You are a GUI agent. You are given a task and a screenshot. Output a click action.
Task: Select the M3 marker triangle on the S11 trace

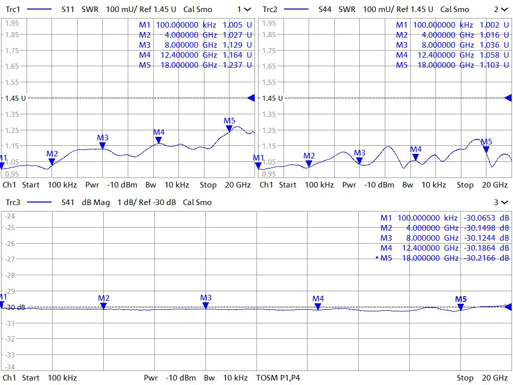[x=102, y=145]
